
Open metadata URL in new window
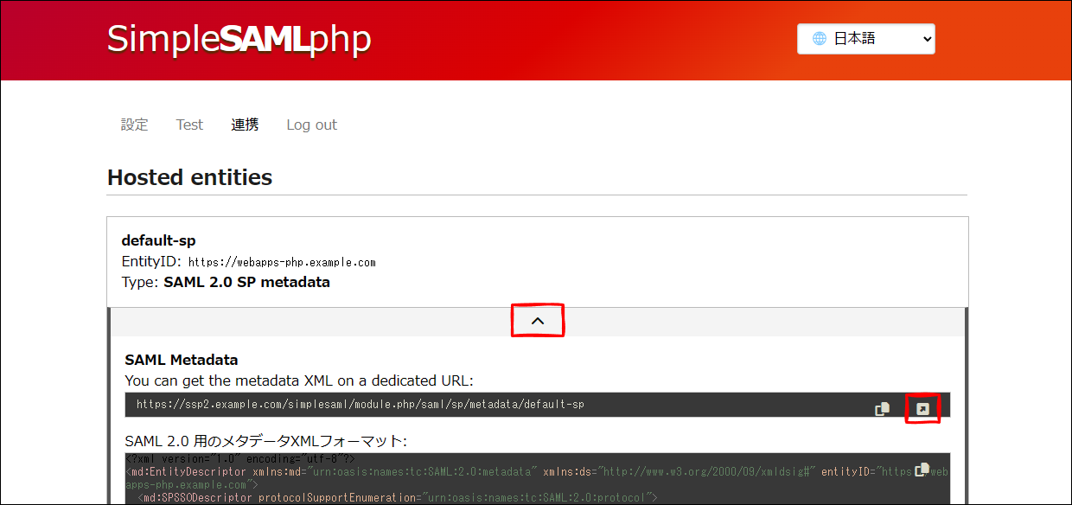922,408
